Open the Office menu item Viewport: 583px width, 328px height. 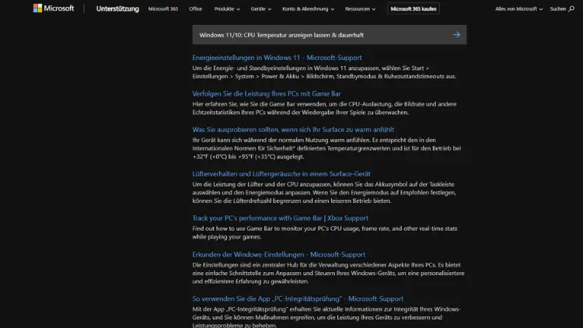tap(196, 9)
